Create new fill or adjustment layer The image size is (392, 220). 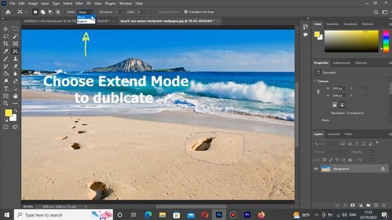[361, 205]
